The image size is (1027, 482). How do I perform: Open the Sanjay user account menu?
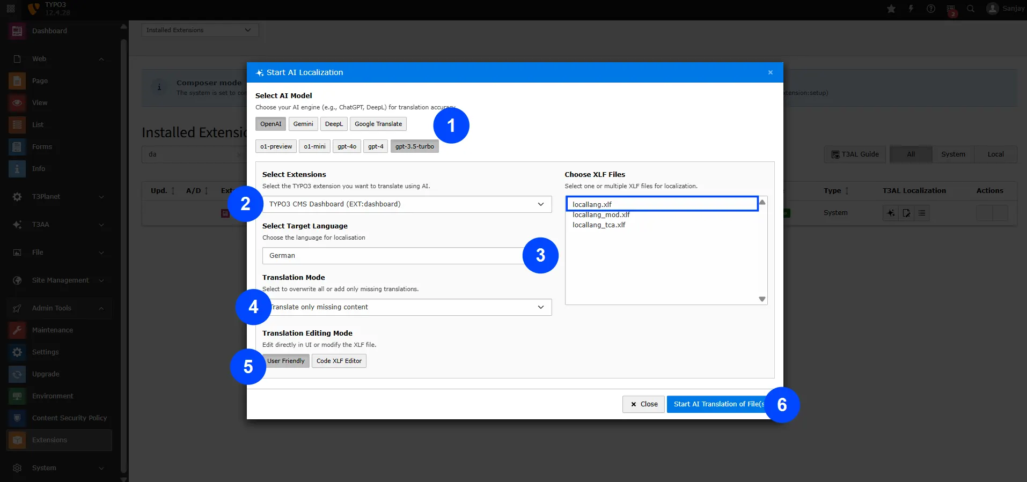[x=1006, y=9]
